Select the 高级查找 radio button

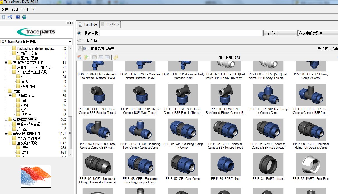79,40
